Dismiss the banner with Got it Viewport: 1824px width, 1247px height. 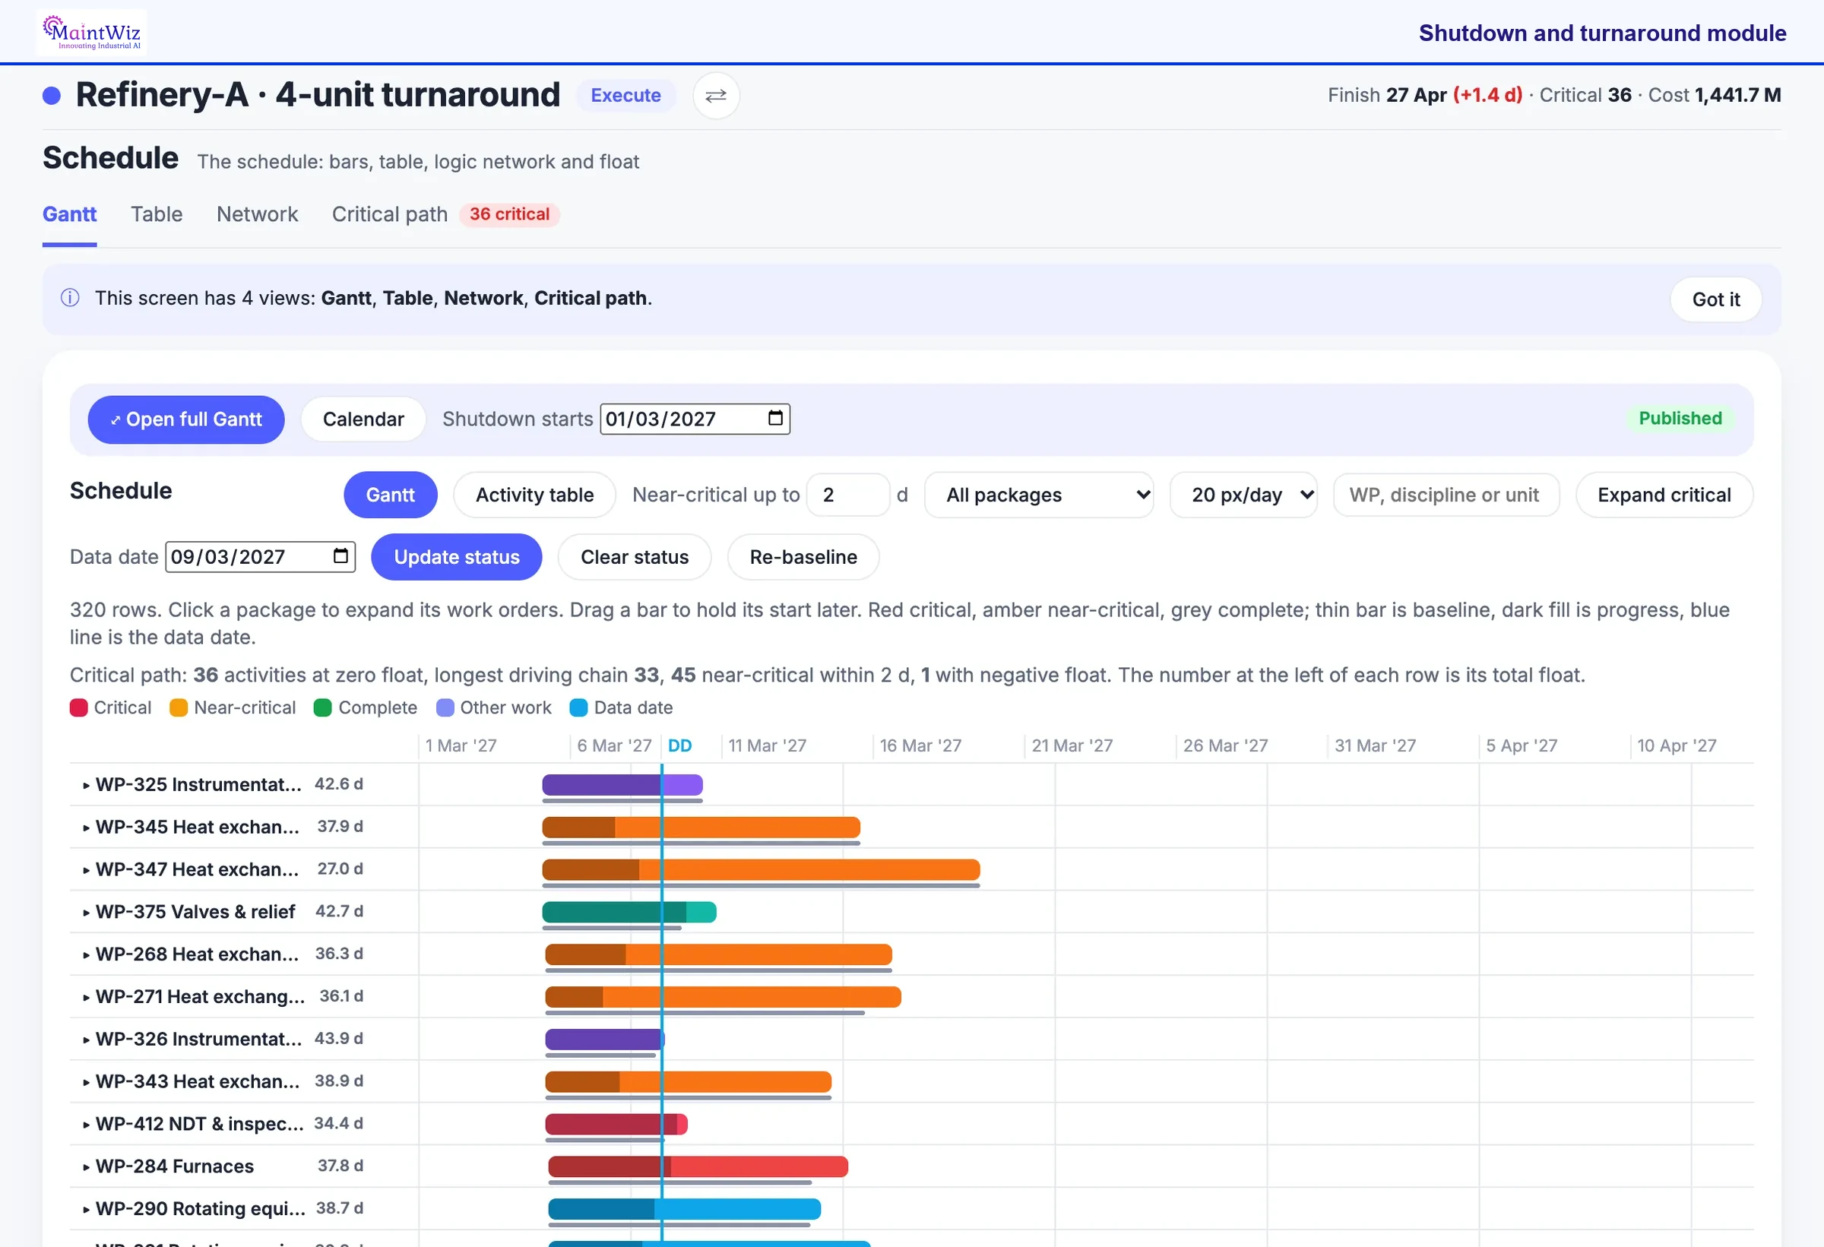(1715, 299)
